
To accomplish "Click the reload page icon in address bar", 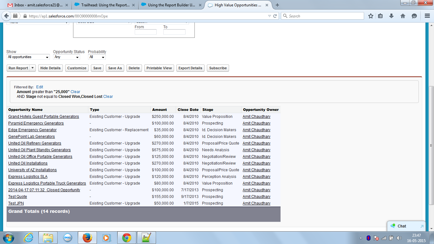I will coord(275,16).
